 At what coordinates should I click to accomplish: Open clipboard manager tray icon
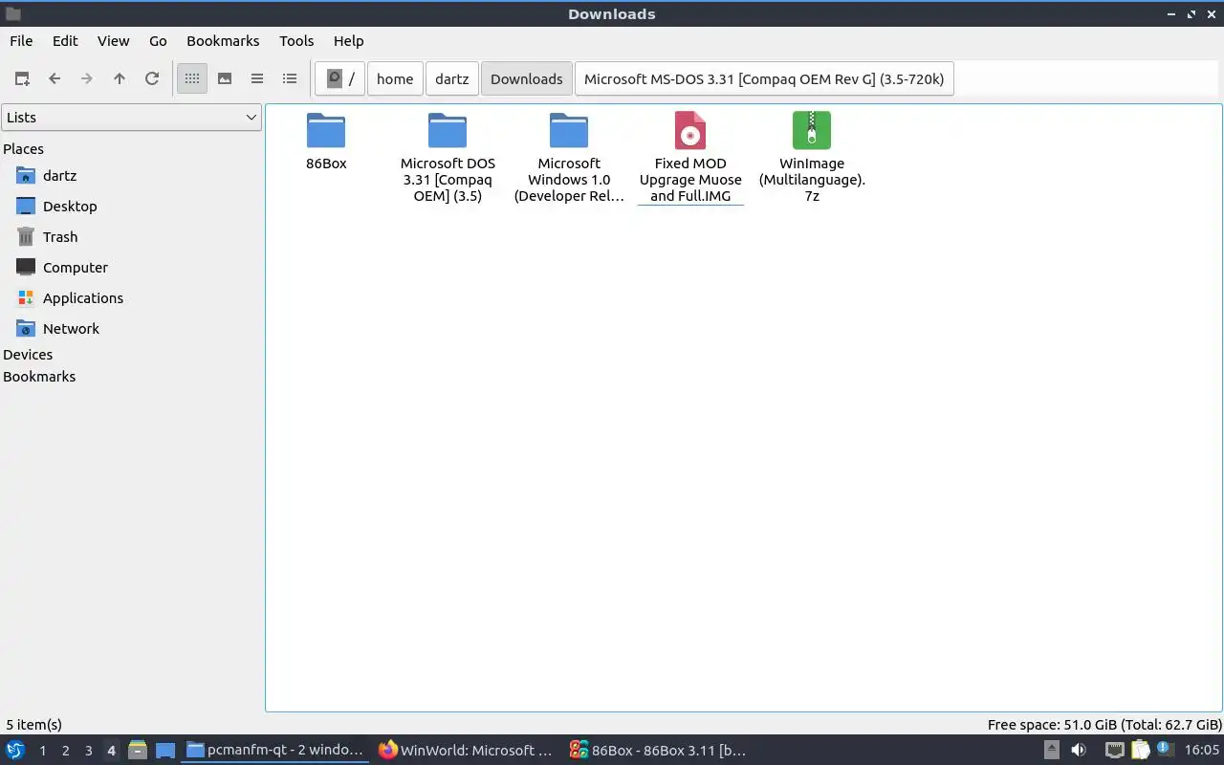tap(1139, 751)
